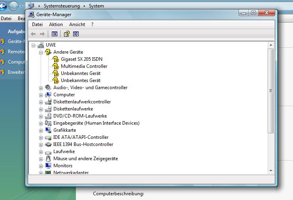The image size is (293, 200).
Task: Click the forward button in the System window
Action: (x=13, y=6)
